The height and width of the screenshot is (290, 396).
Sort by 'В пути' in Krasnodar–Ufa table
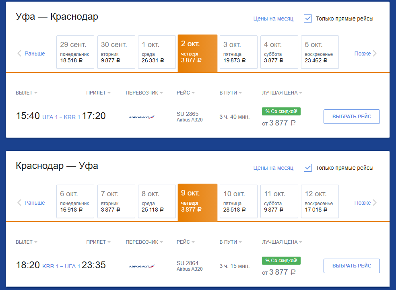click(230, 242)
